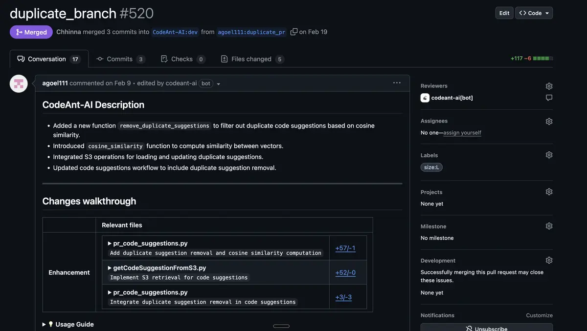Open the Milestone settings gear
The width and height of the screenshot is (587, 331).
548,226
